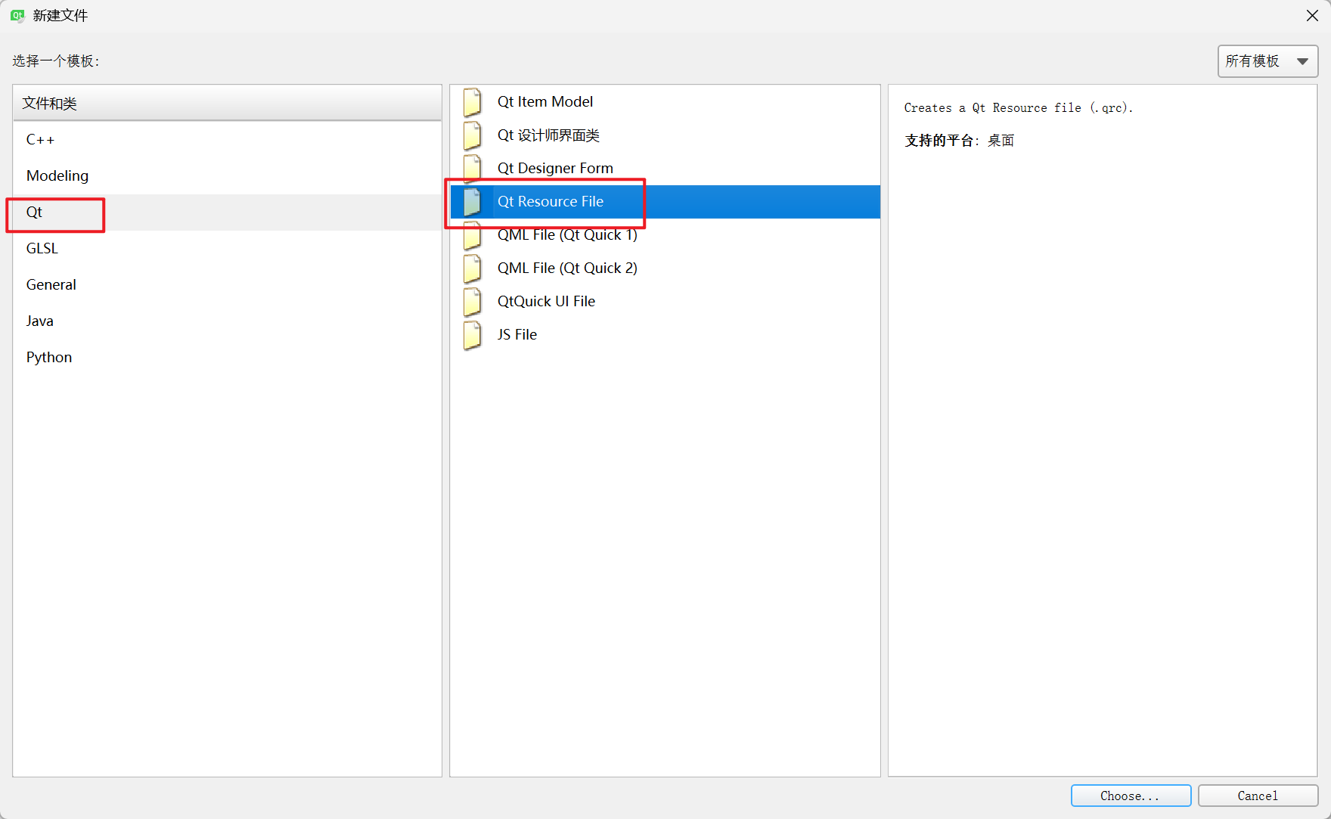Viewport: 1331px width, 819px height.
Task: Click the Qt 设计师界面类 file icon
Action: (473, 135)
